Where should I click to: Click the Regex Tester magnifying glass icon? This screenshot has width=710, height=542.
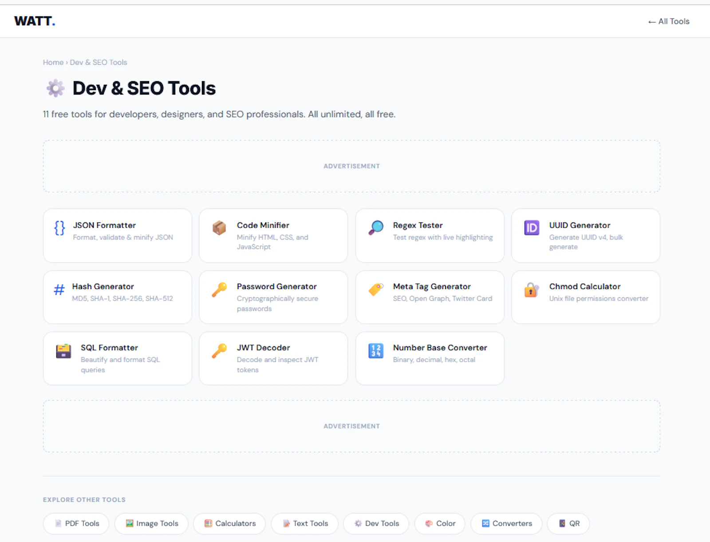tap(376, 228)
